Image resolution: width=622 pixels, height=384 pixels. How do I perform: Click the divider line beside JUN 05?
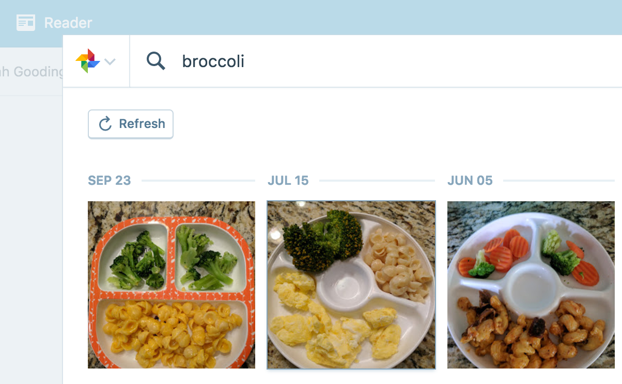[x=558, y=181]
